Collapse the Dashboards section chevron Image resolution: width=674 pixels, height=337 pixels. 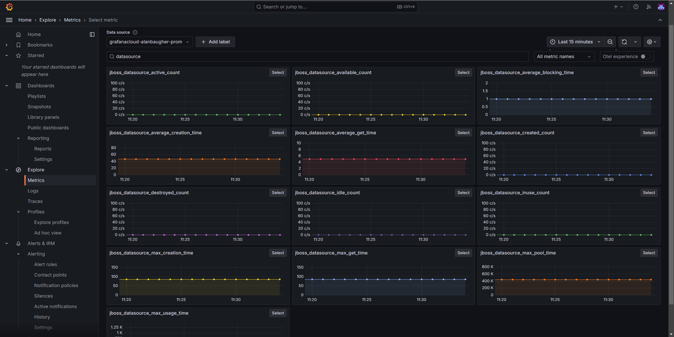coord(6,86)
